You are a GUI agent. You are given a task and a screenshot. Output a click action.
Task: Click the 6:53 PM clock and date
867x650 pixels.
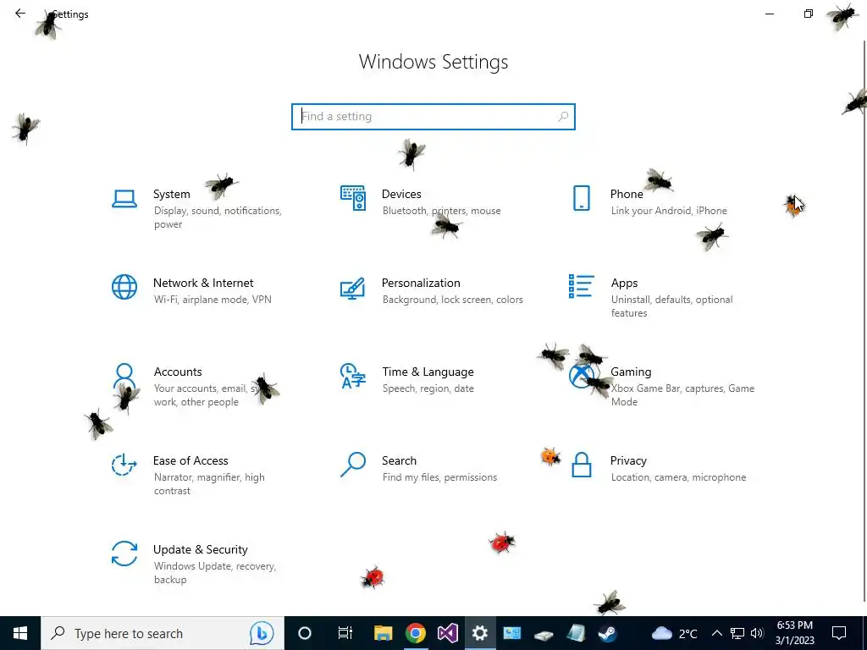coord(794,633)
